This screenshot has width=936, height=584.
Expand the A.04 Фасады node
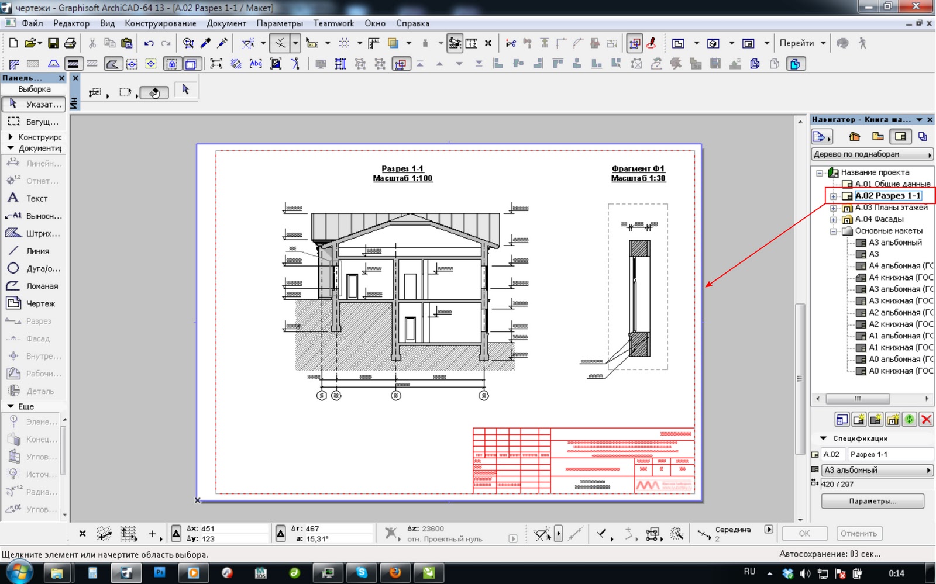(834, 220)
